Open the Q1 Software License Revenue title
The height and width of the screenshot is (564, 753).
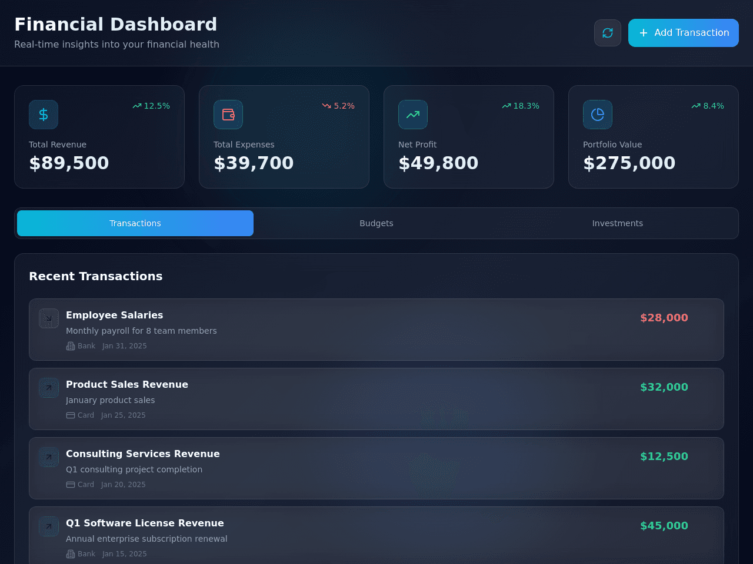tap(145, 523)
